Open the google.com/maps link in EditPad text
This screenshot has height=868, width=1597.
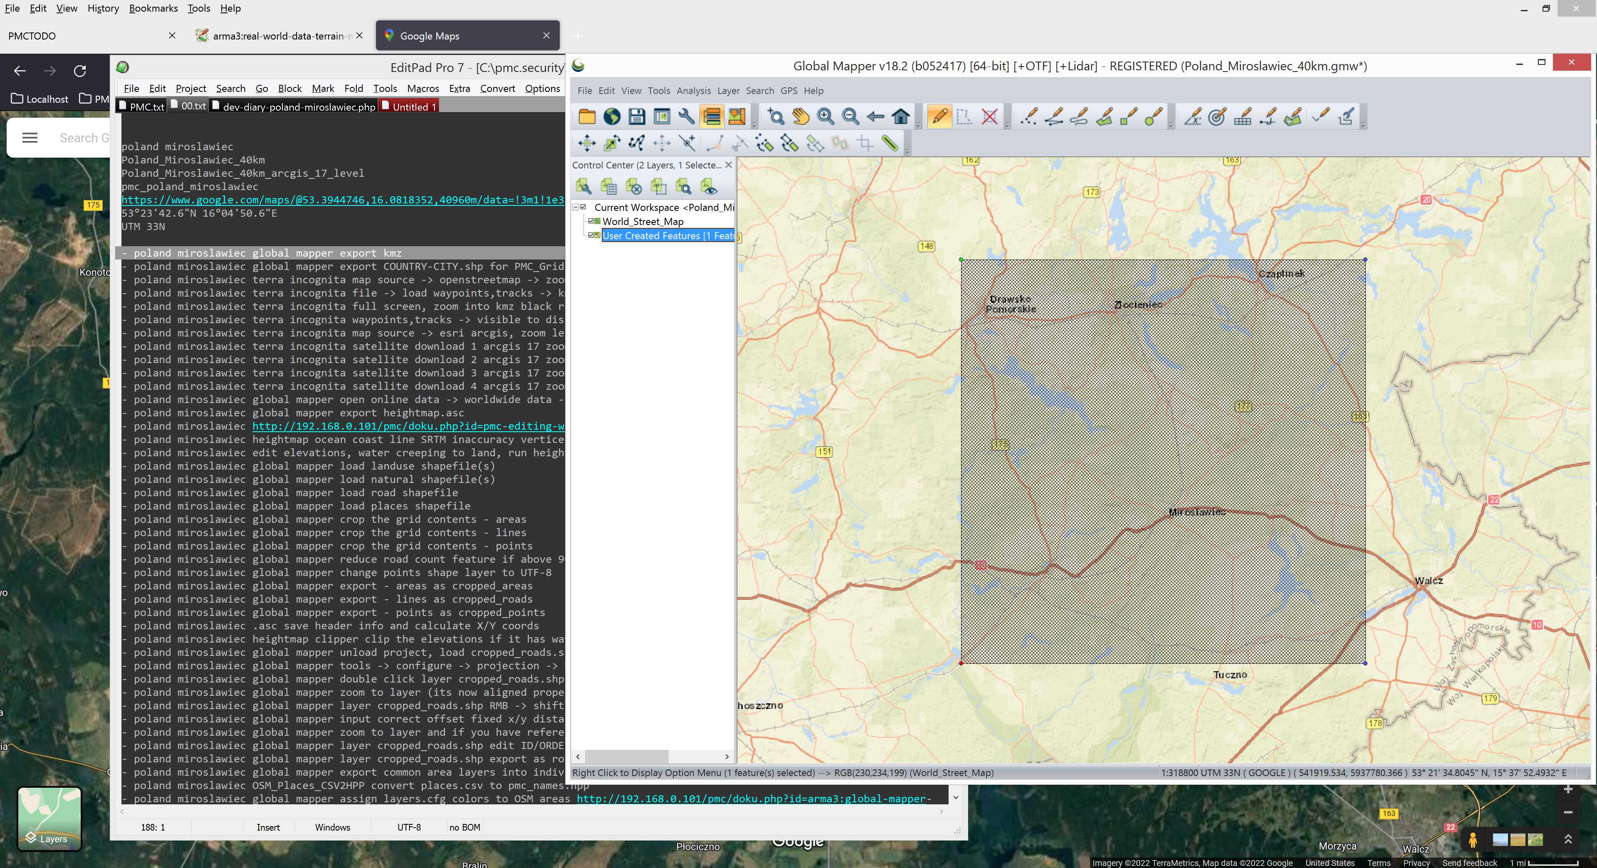click(342, 200)
